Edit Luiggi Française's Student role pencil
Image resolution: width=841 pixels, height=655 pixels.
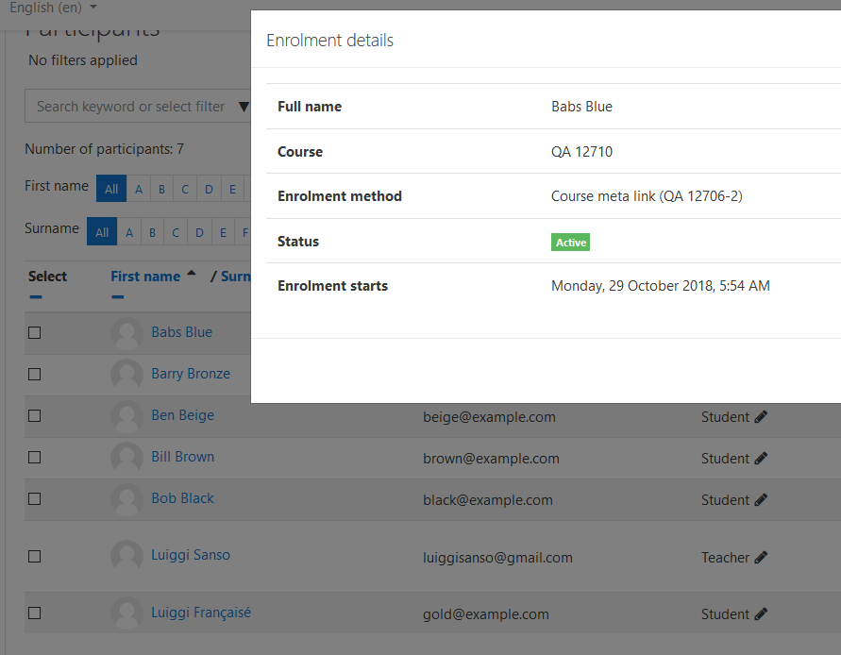point(761,614)
